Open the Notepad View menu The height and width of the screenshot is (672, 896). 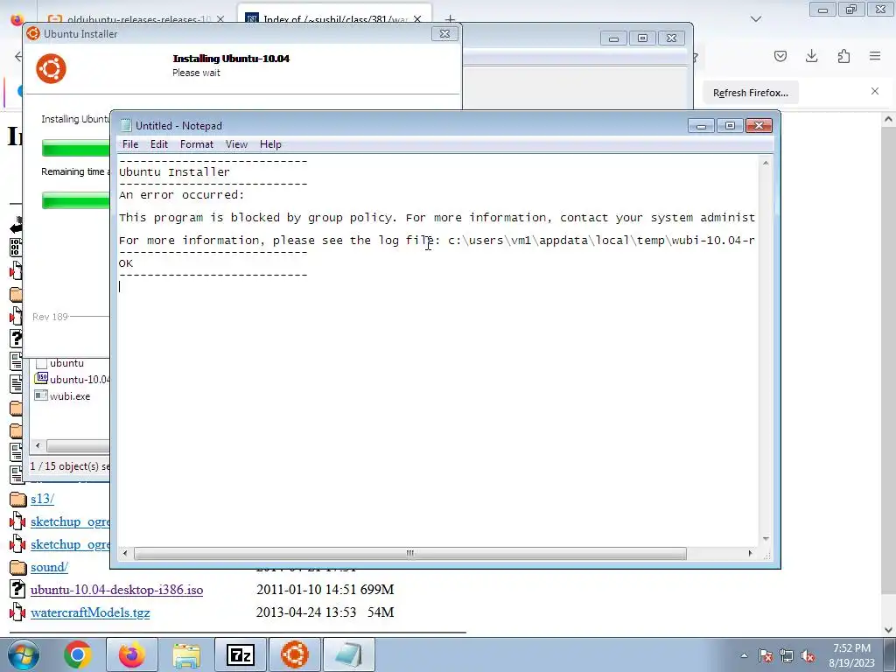[x=236, y=144]
